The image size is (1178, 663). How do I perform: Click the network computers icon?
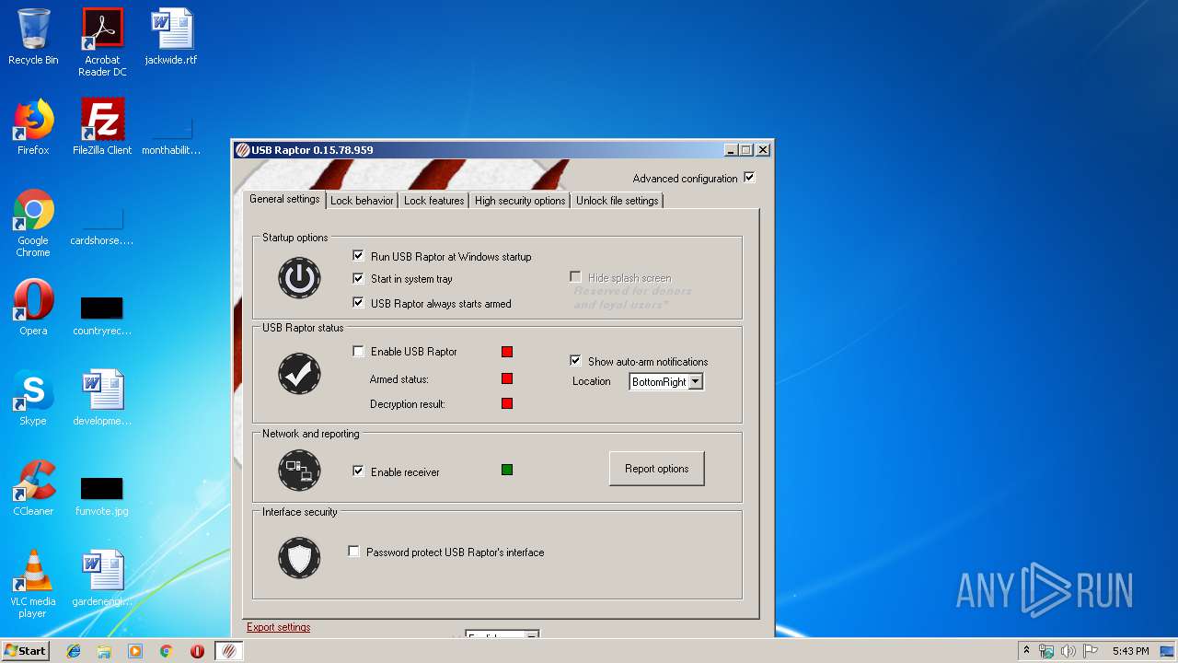click(x=299, y=471)
